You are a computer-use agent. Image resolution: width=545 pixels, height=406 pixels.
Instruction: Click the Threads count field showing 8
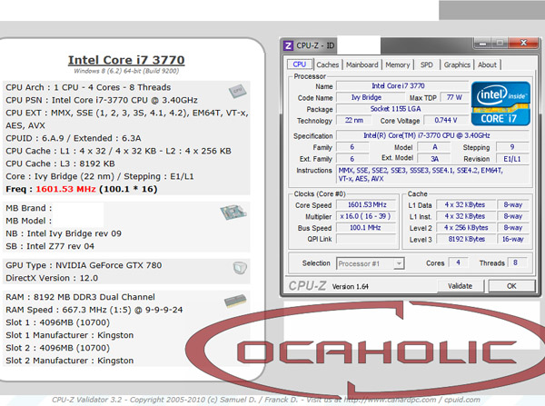[517, 262]
